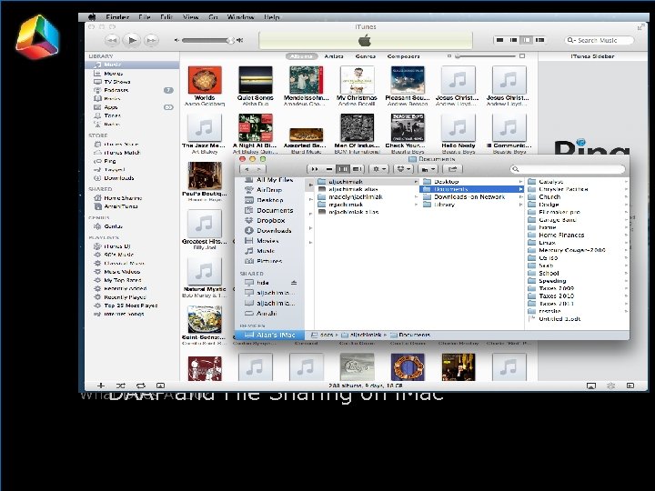Toggle the artwork viewer button in iTunes
Screen dimensions: 655x491
(160, 386)
